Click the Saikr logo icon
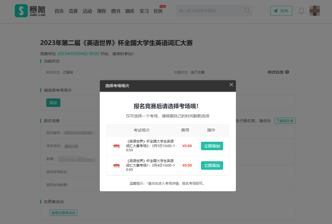Viewport: 332px width, 224px height. pos(21,11)
